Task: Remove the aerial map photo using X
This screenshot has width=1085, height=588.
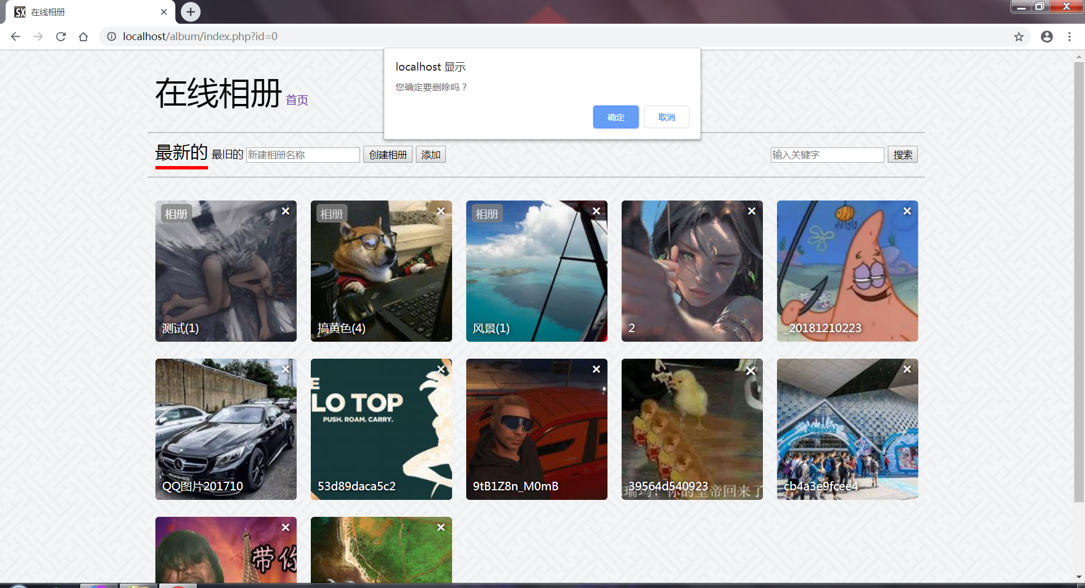Action: [441, 527]
